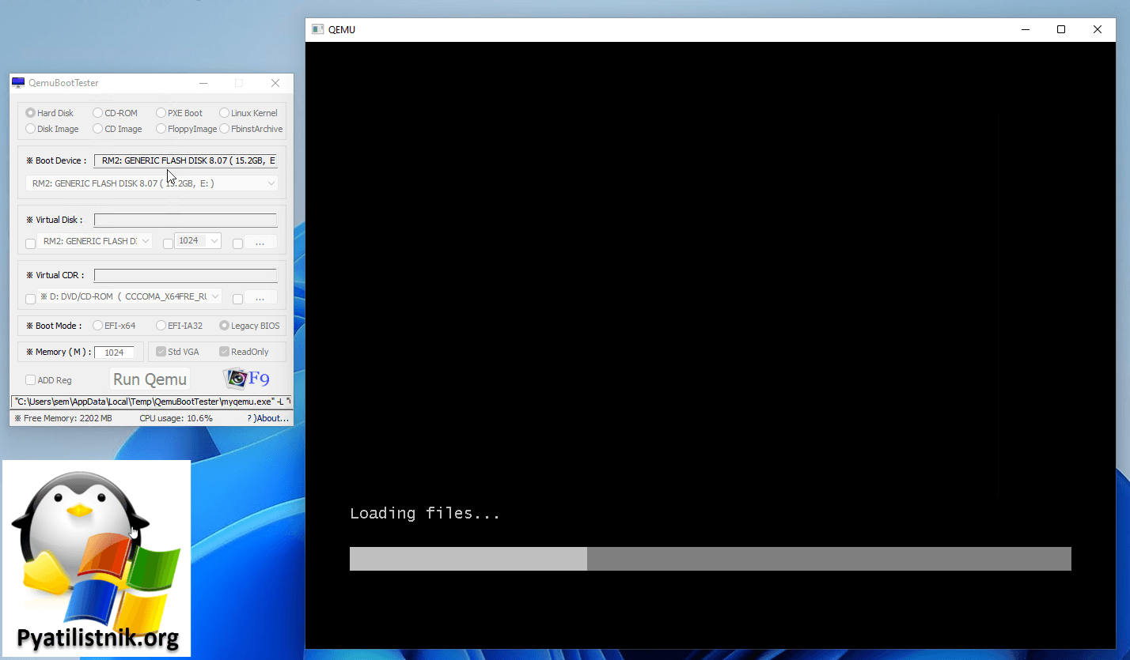The height and width of the screenshot is (660, 1130).
Task: Minimize the QEMU window
Action: [1026, 29]
